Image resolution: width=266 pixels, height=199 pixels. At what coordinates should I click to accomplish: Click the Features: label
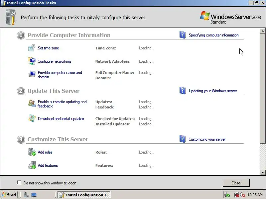point(104,166)
